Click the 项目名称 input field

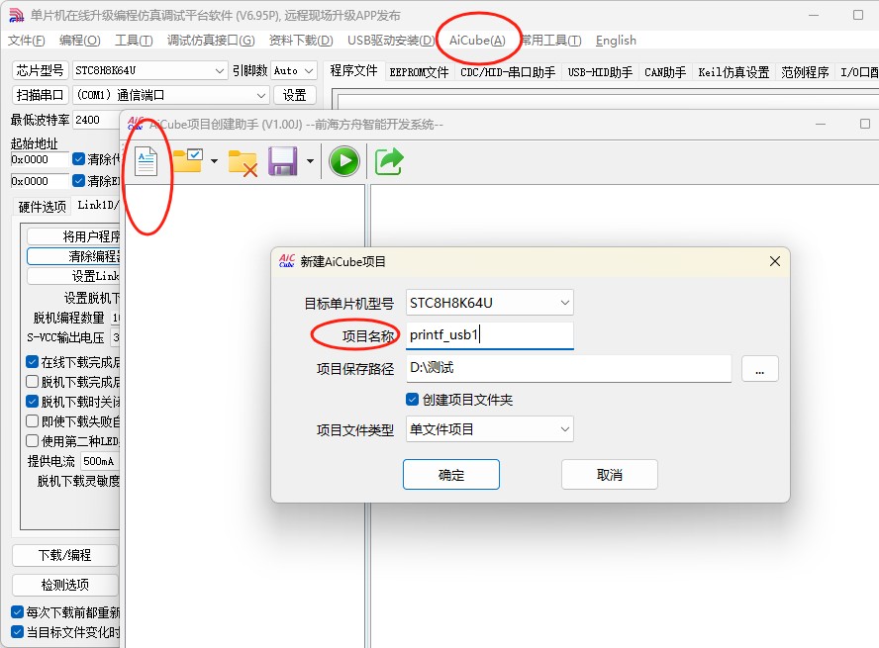click(x=489, y=335)
